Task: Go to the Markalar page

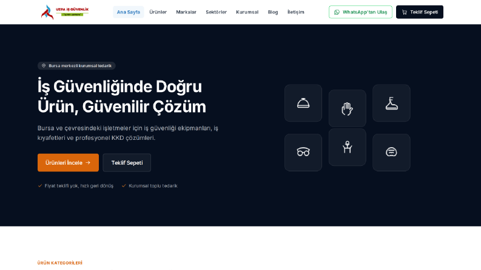Action: [x=186, y=12]
